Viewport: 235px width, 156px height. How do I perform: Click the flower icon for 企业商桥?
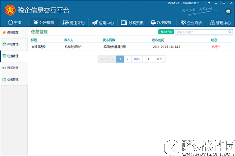pos(183,22)
